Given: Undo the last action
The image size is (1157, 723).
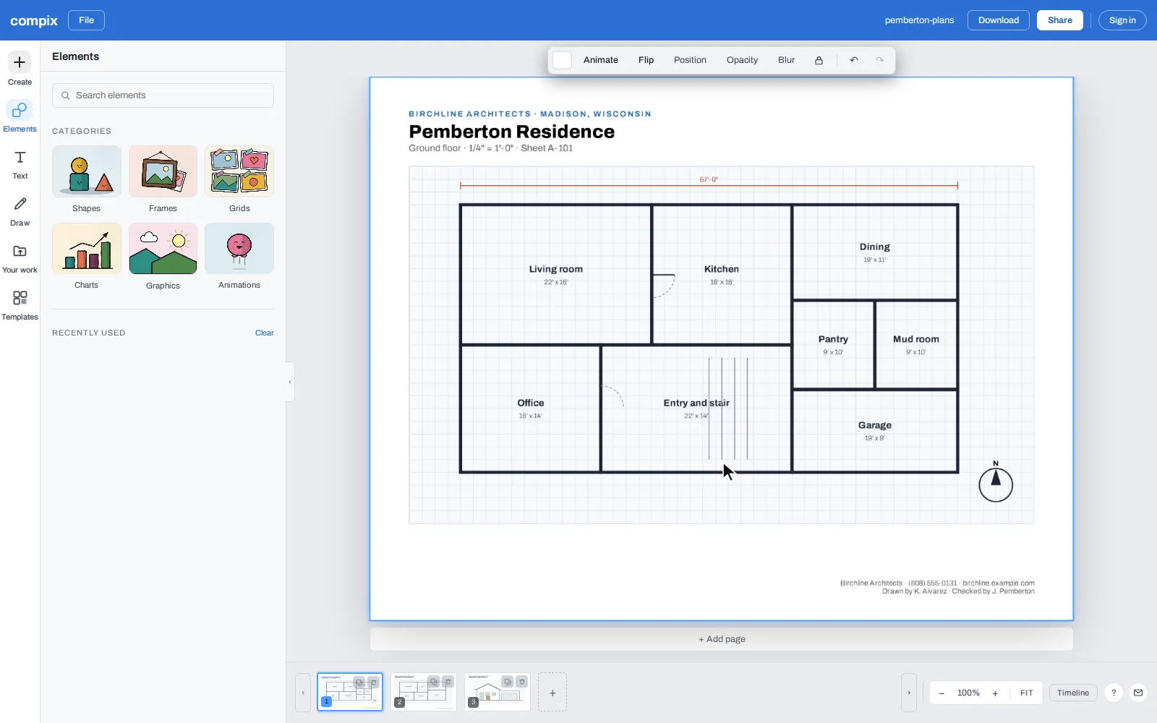Looking at the screenshot, I should click(854, 60).
